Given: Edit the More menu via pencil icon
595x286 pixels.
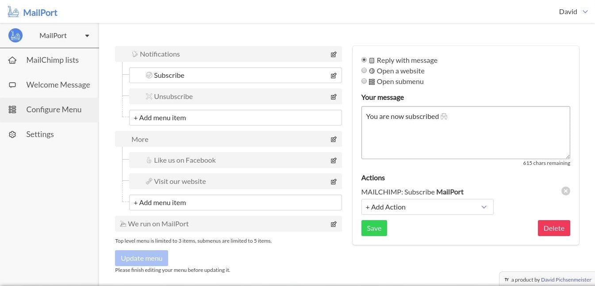Looking at the screenshot, I should (334, 140).
